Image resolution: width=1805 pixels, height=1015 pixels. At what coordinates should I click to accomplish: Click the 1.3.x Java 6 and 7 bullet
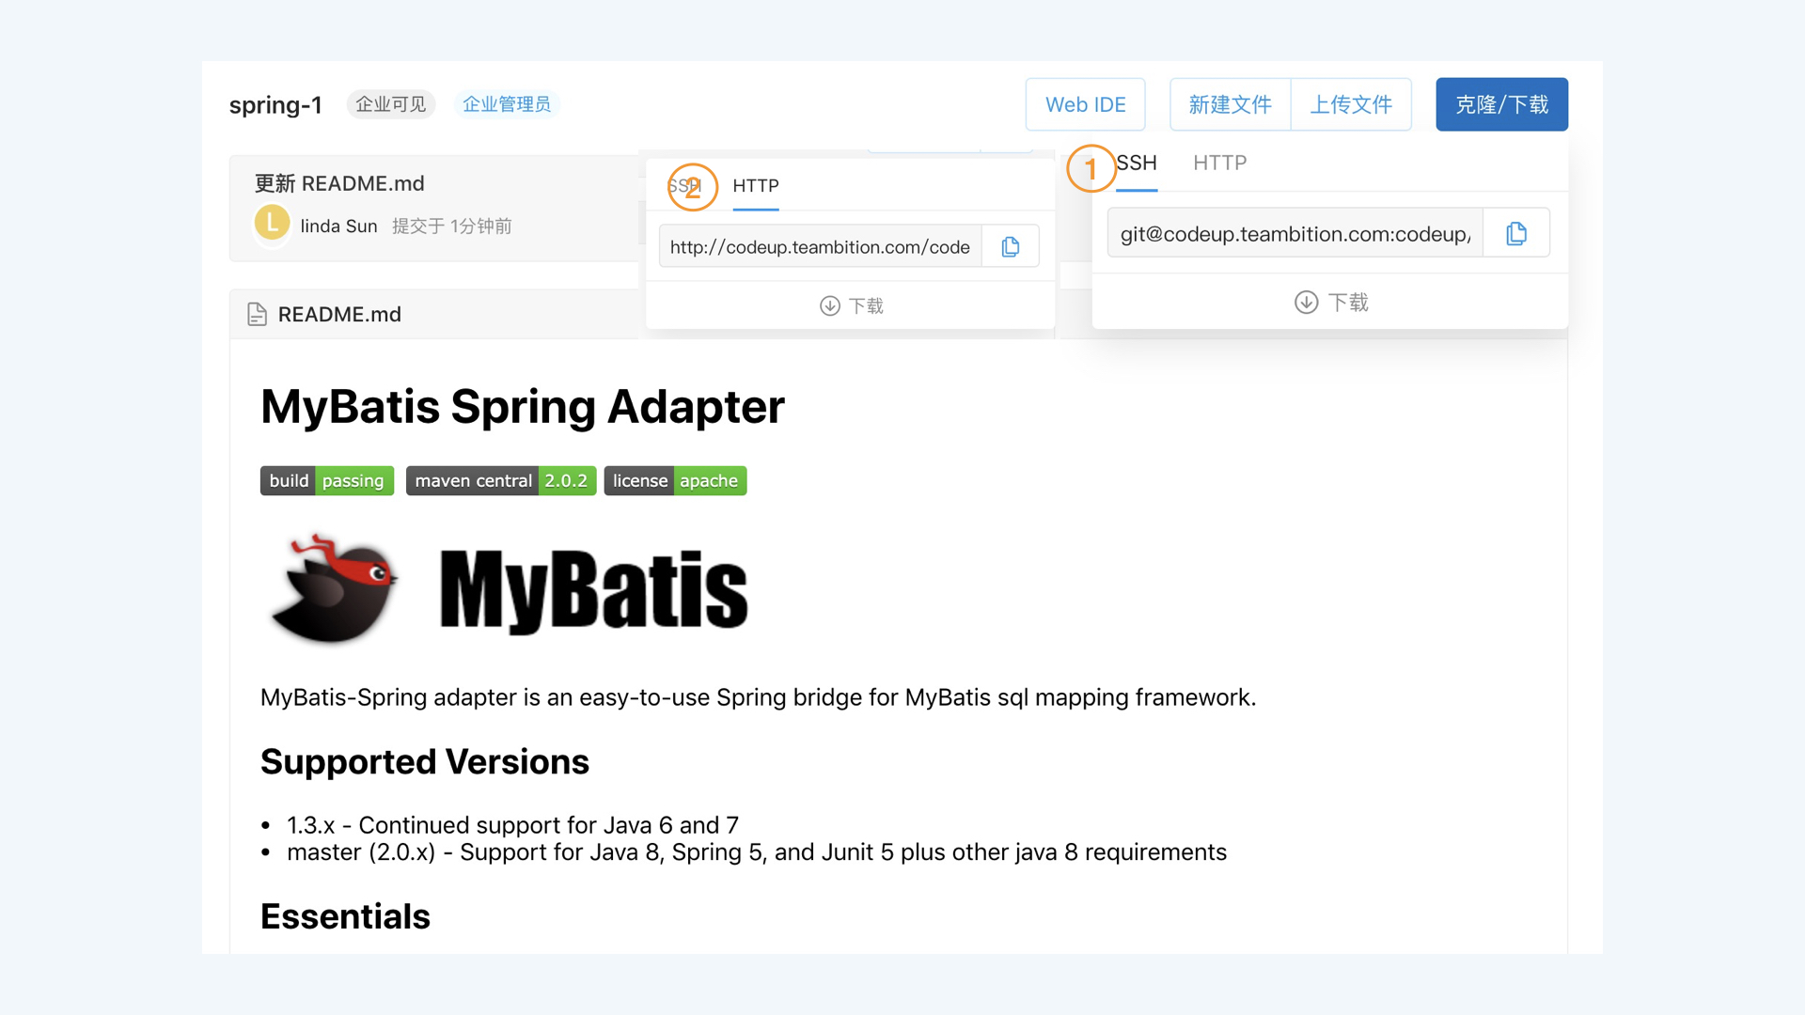(x=512, y=825)
